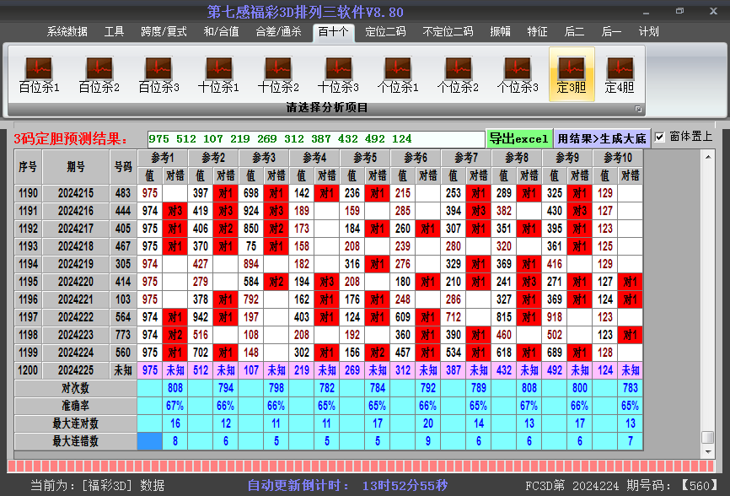Viewport: 730px width, 496px height.
Task: Toggle the 窗体置上 checkbox
Action: tap(659, 137)
